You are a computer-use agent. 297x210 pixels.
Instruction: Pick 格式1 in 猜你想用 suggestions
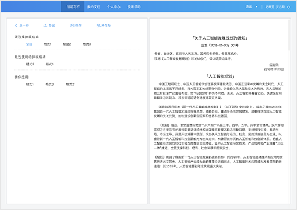coord(30,84)
